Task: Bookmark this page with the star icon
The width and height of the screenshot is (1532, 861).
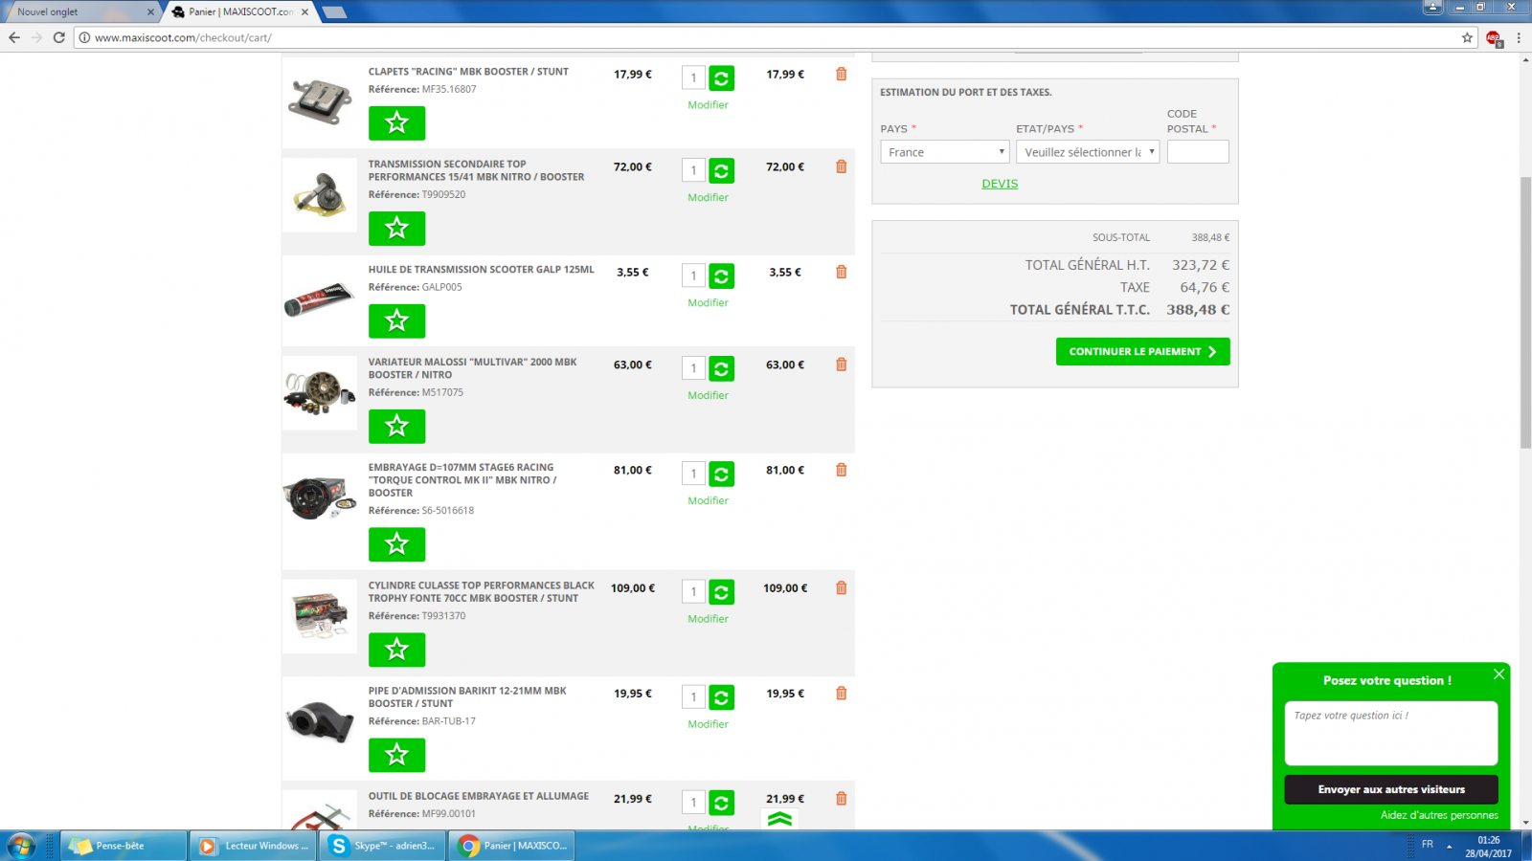Action: tap(1467, 37)
